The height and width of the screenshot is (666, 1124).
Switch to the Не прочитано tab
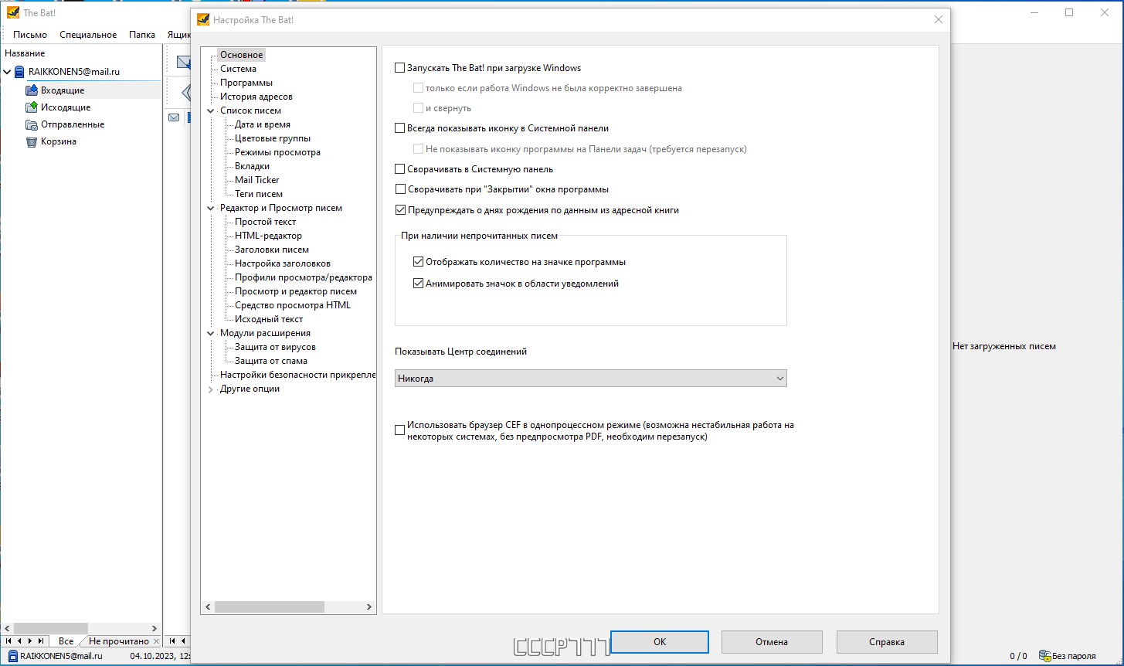118,641
